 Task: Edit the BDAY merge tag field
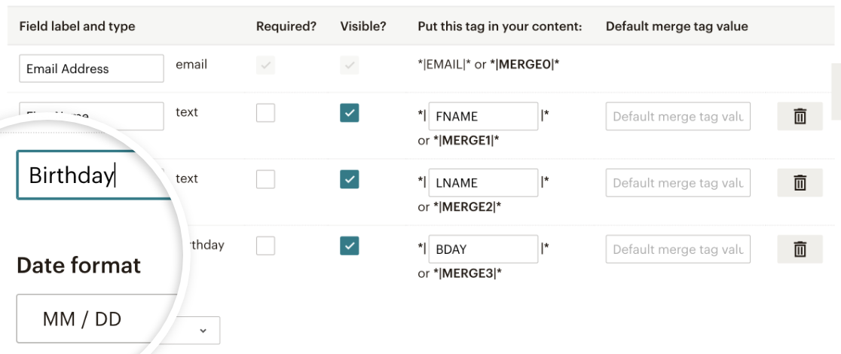tap(483, 249)
